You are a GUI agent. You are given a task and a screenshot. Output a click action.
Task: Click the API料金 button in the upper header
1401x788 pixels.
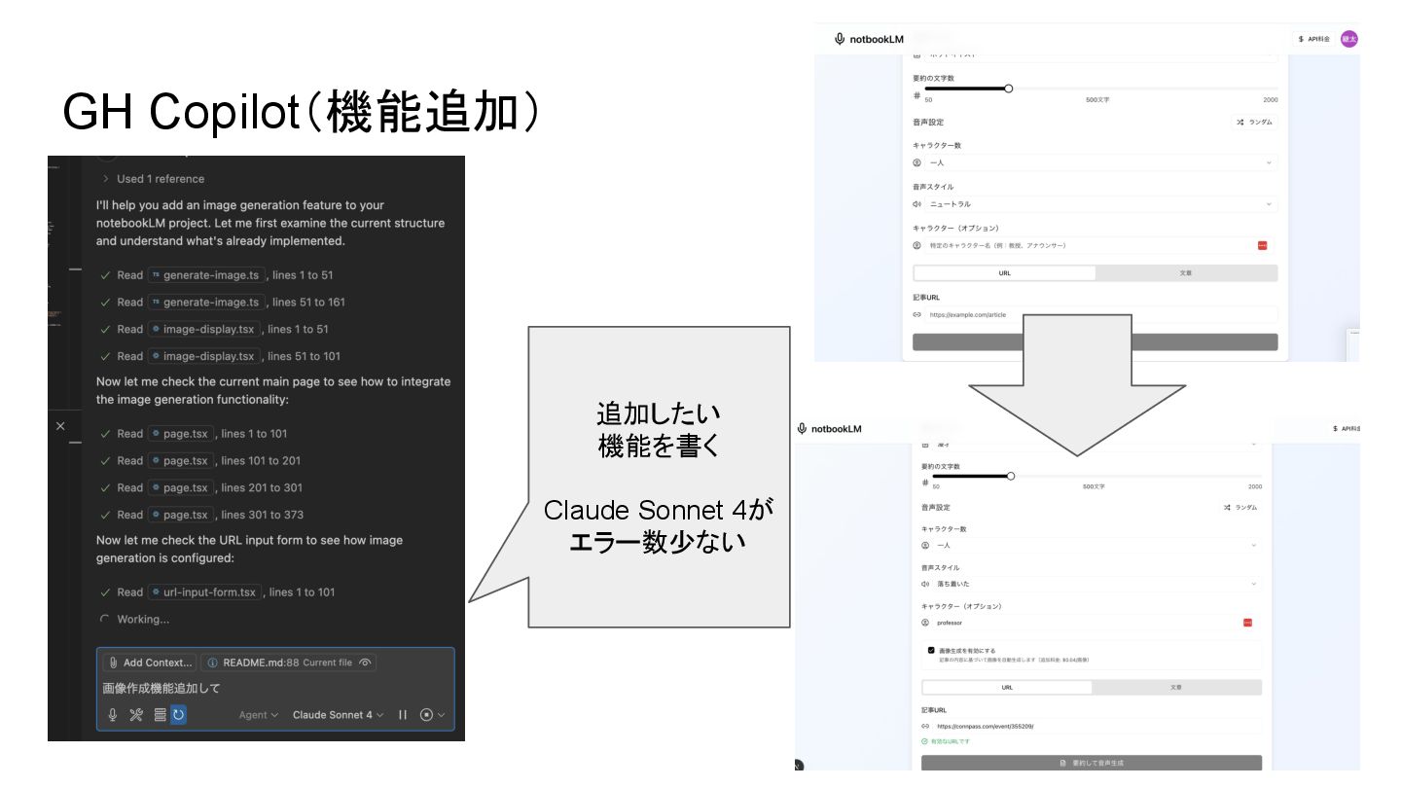(x=1313, y=39)
